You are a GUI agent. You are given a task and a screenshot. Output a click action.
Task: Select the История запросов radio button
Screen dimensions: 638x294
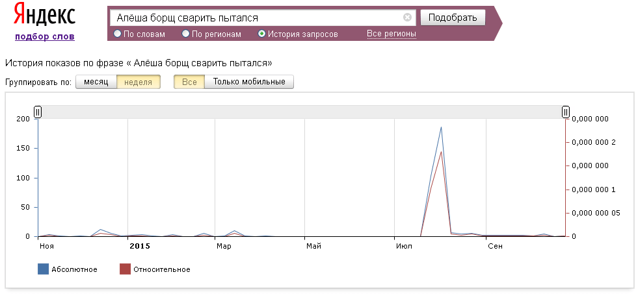pyautogui.click(x=262, y=34)
